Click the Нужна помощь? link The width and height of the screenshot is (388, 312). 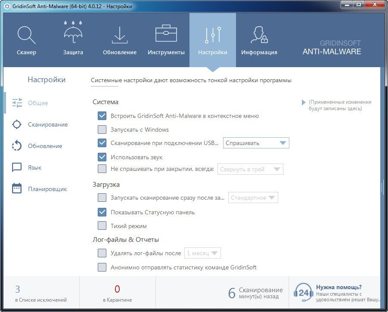tap(339, 287)
